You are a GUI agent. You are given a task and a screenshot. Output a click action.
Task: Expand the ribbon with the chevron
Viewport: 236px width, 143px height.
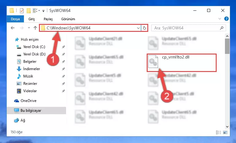pos(220,19)
